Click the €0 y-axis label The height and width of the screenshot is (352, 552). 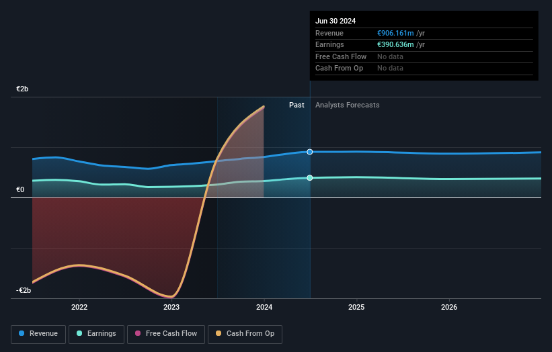(x=20, y=190)
